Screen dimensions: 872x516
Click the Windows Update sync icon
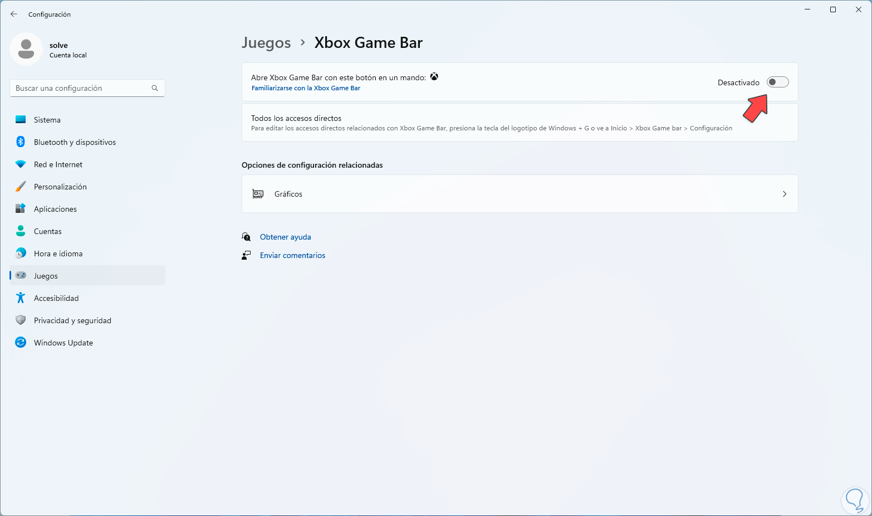pyautogui.click(x=21, y=343)
